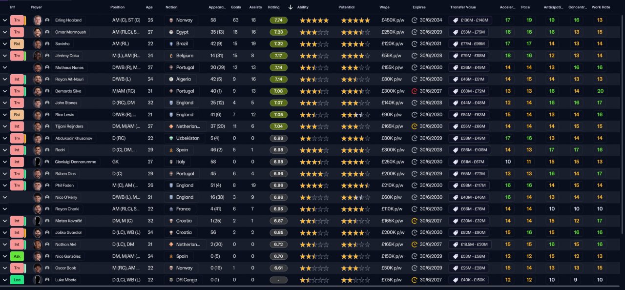Sort by the Position column header

click(117, 7)
